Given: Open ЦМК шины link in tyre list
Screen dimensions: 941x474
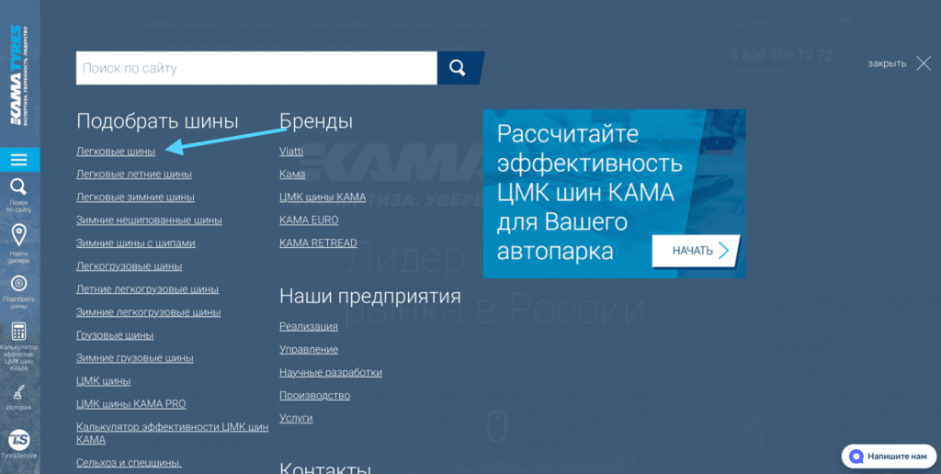Looking at the screenshot, I should [x=103, y=381].
